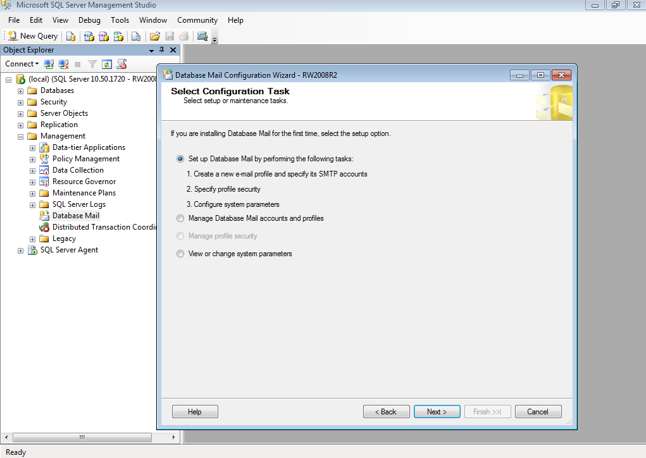
Task: Close the Object Explorer panel
Action: pos(173,50)
